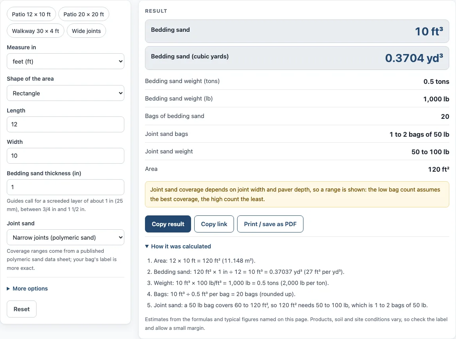Click the 'Bedding sand (cubic yards)' label

(189, 56)
